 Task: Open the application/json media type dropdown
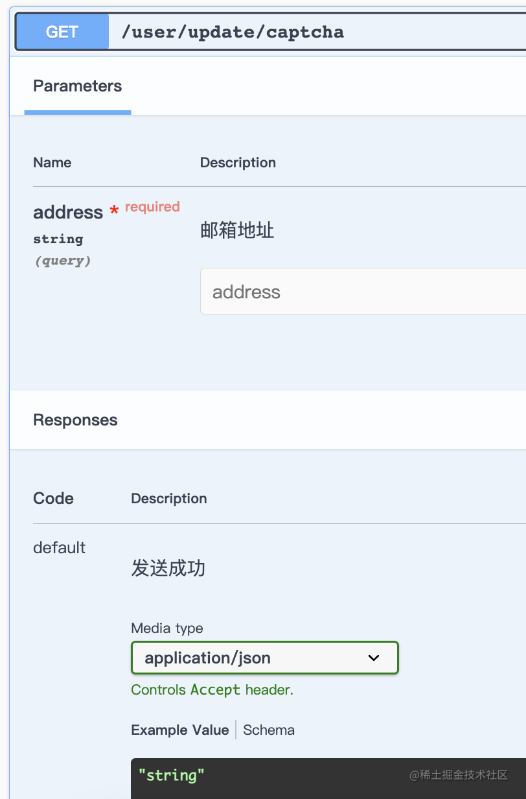coord(264,658)
